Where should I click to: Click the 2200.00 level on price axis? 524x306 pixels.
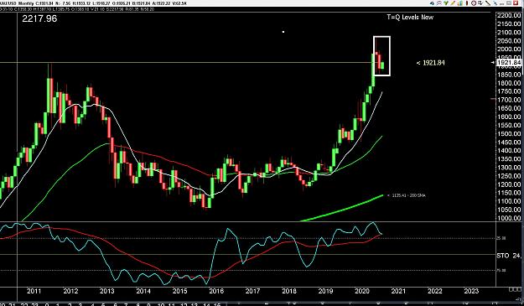pos(509,15)
